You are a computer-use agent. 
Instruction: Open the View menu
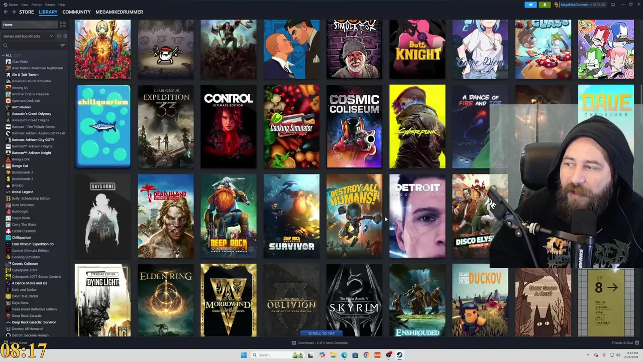coord(24,5)
